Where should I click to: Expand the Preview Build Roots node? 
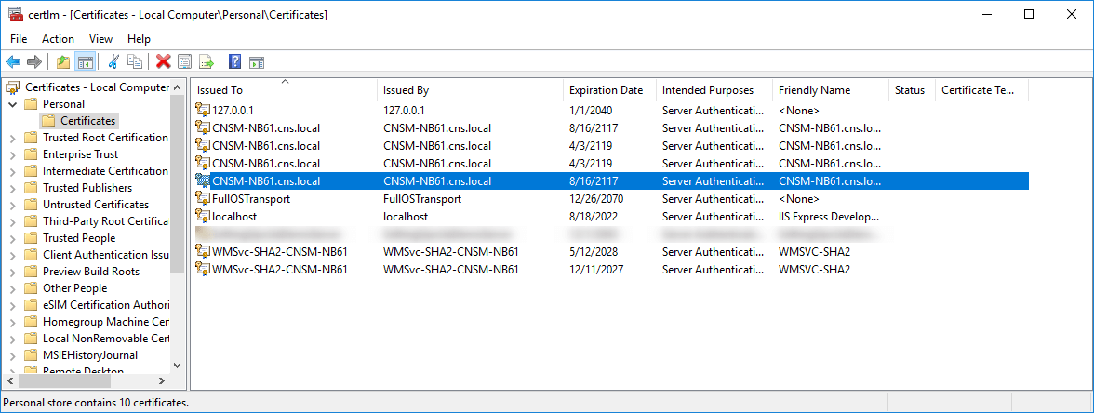pyautogui.click(x=13, y=272)
